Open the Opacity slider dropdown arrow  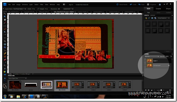[x=171, y=56]
